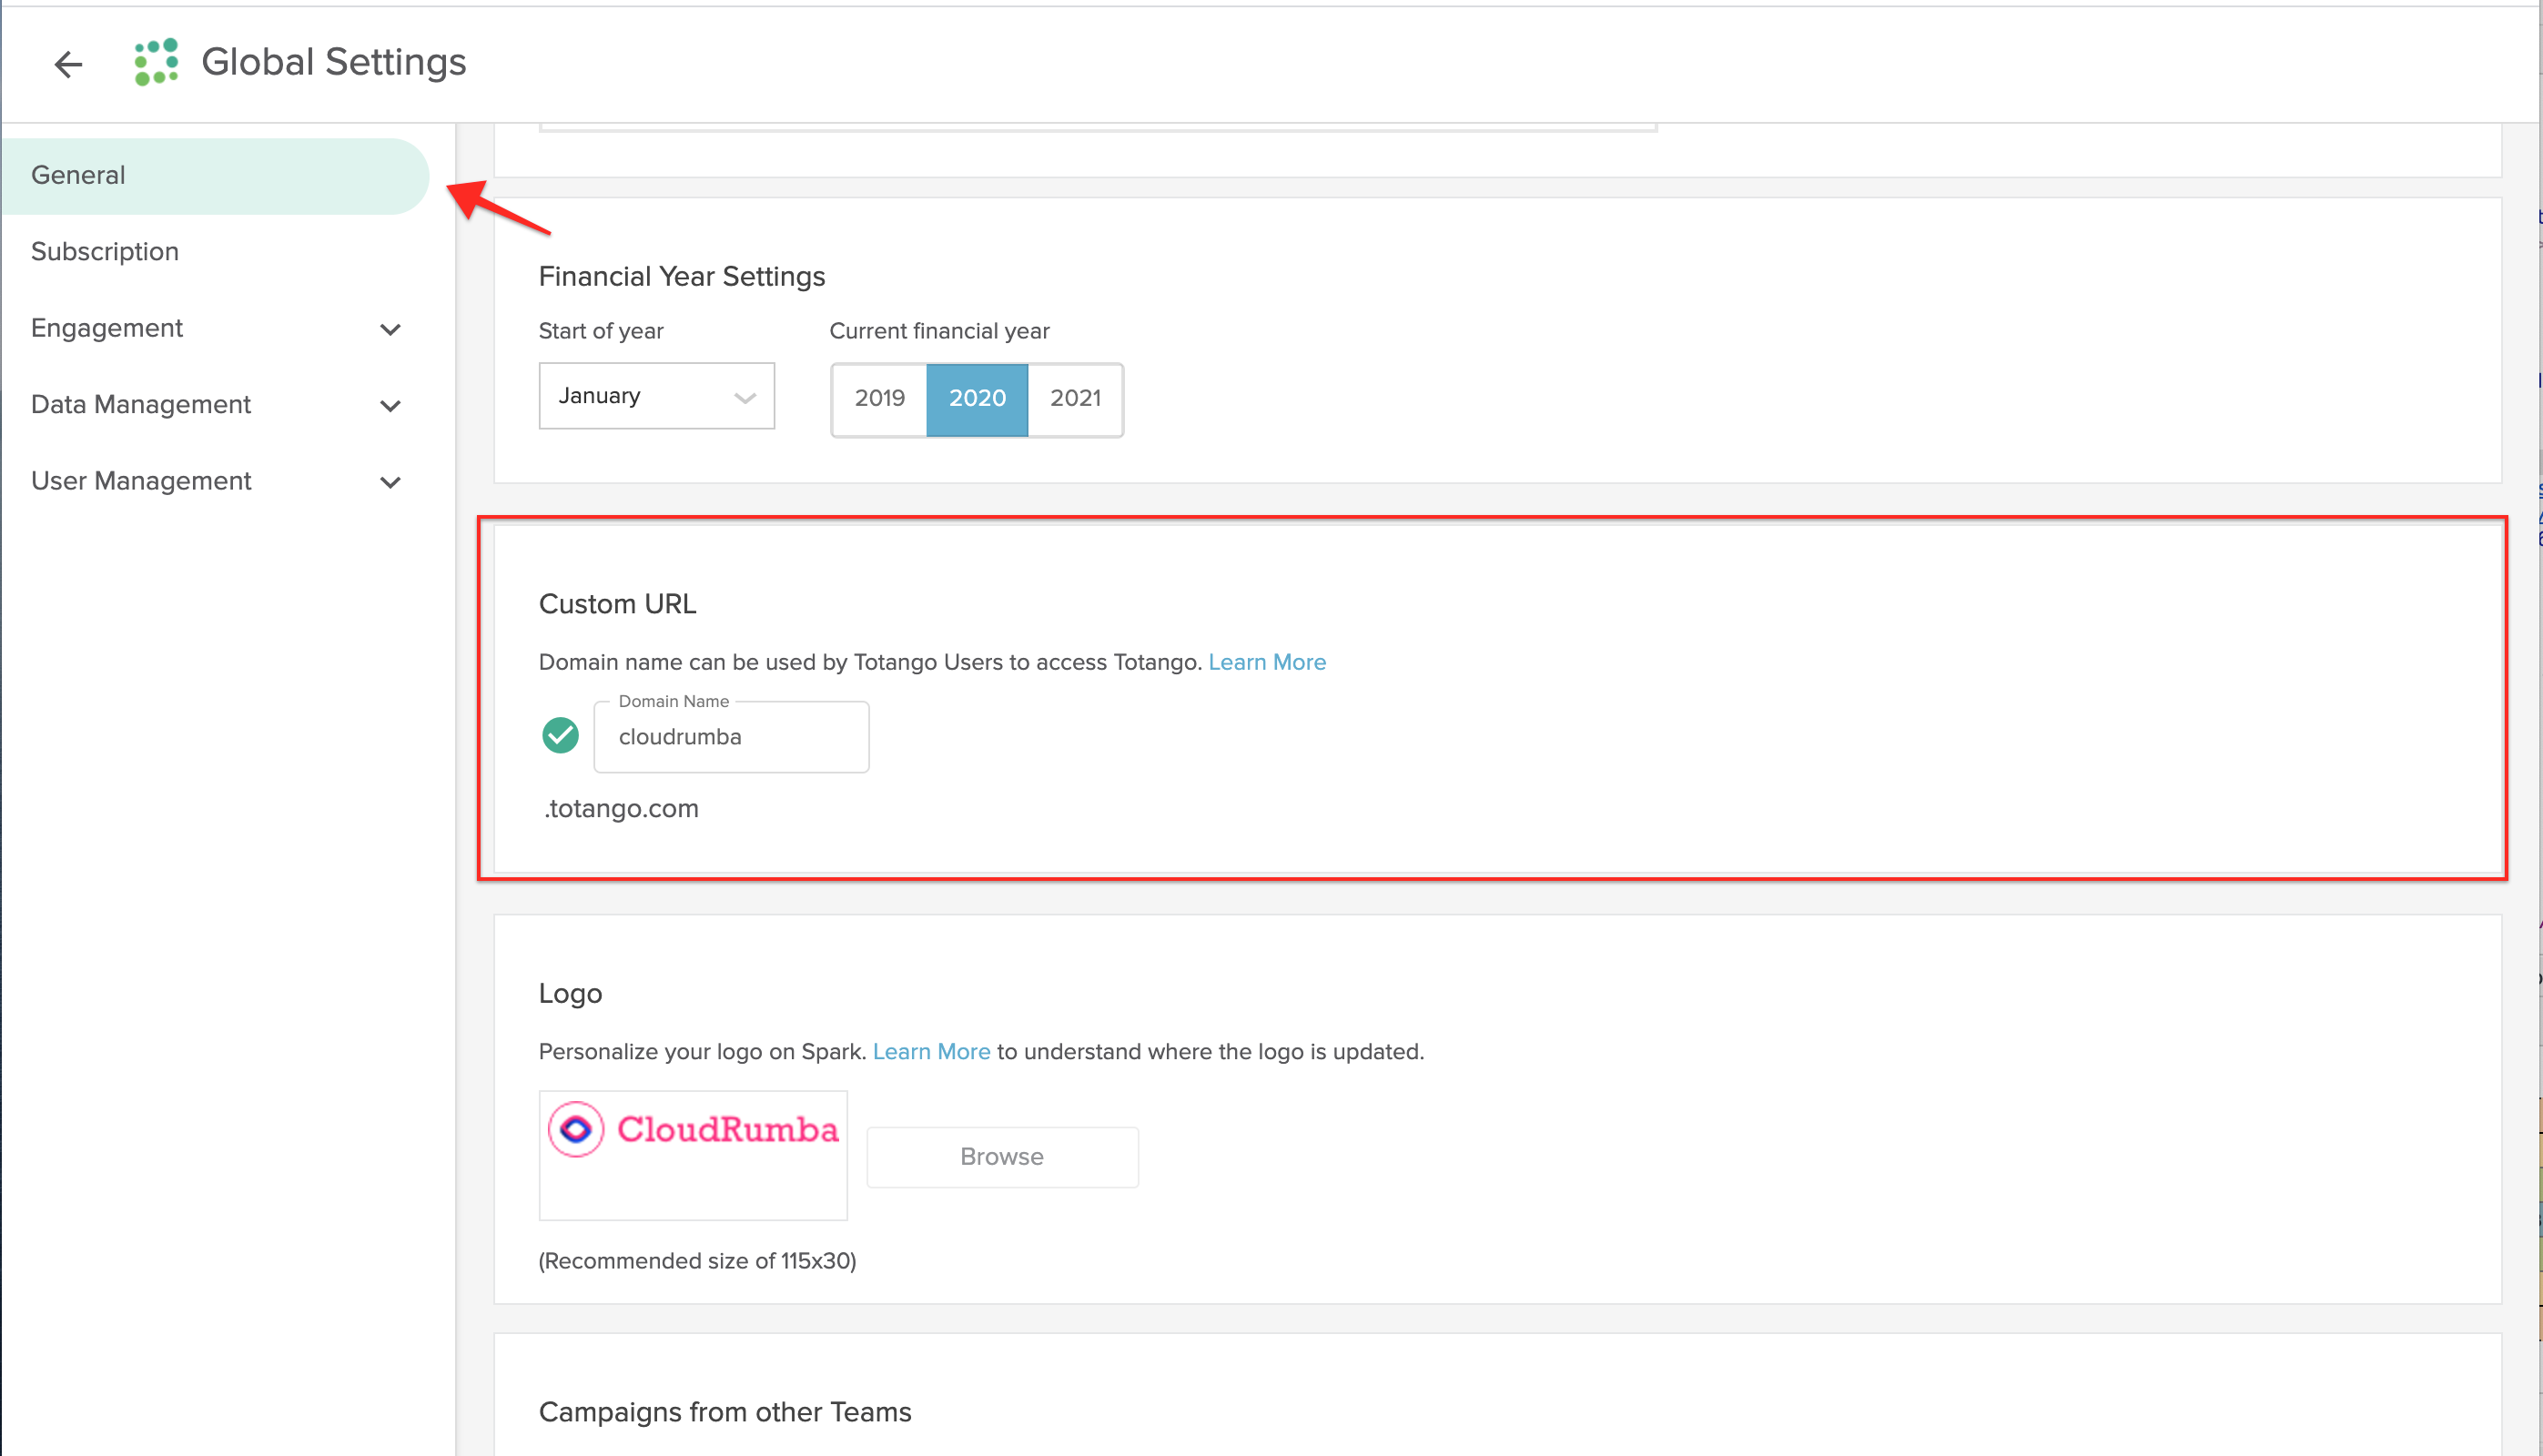Expand the User Management chevron
This screenshot has width=2543, height=1456.
[391, 482]
